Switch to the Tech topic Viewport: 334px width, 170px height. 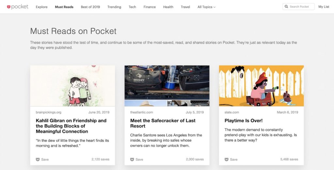tap(132, 7)
